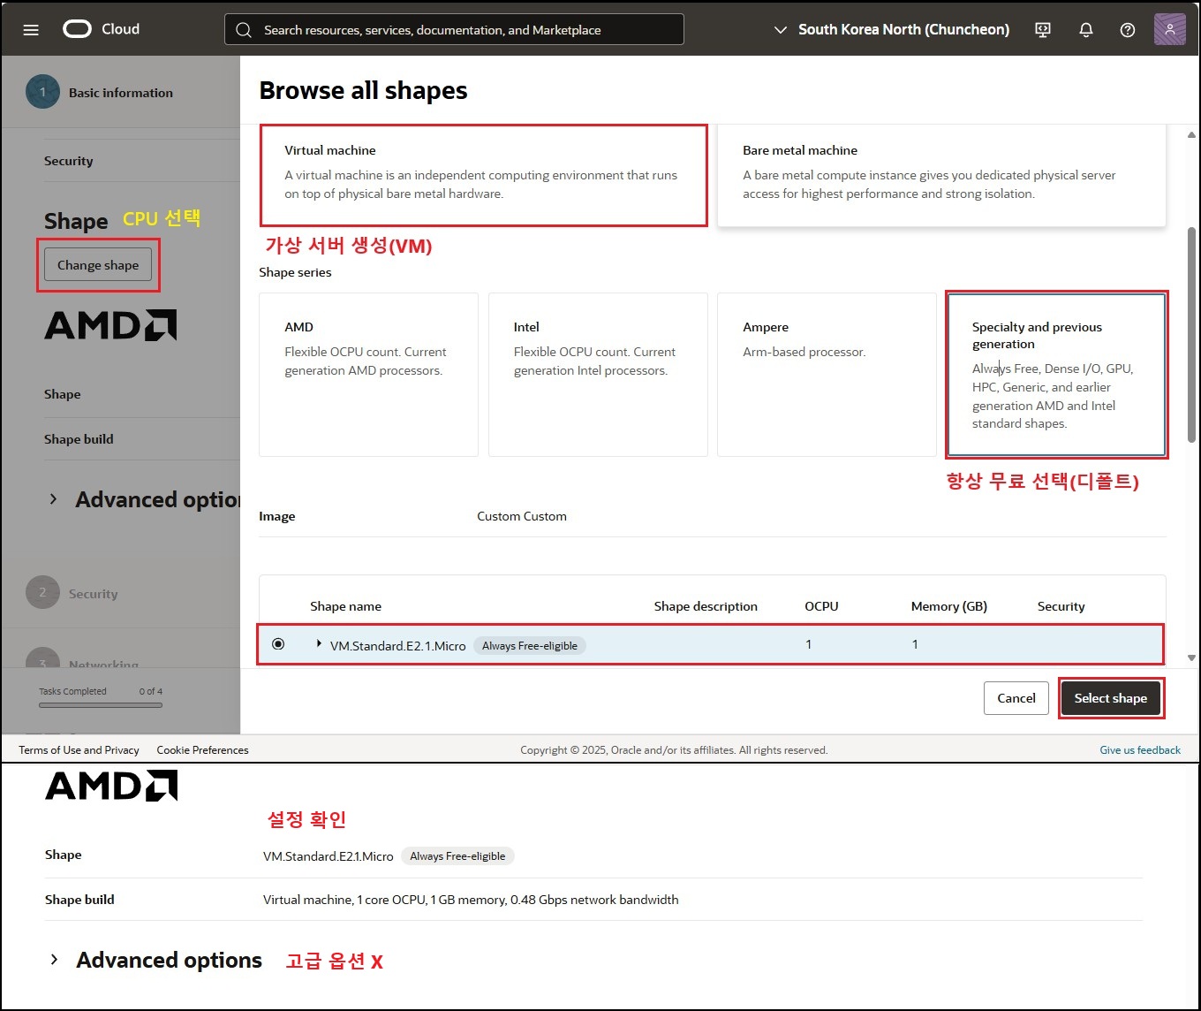
Task: Open the user profile avatar
Action: pos(1169,29)
